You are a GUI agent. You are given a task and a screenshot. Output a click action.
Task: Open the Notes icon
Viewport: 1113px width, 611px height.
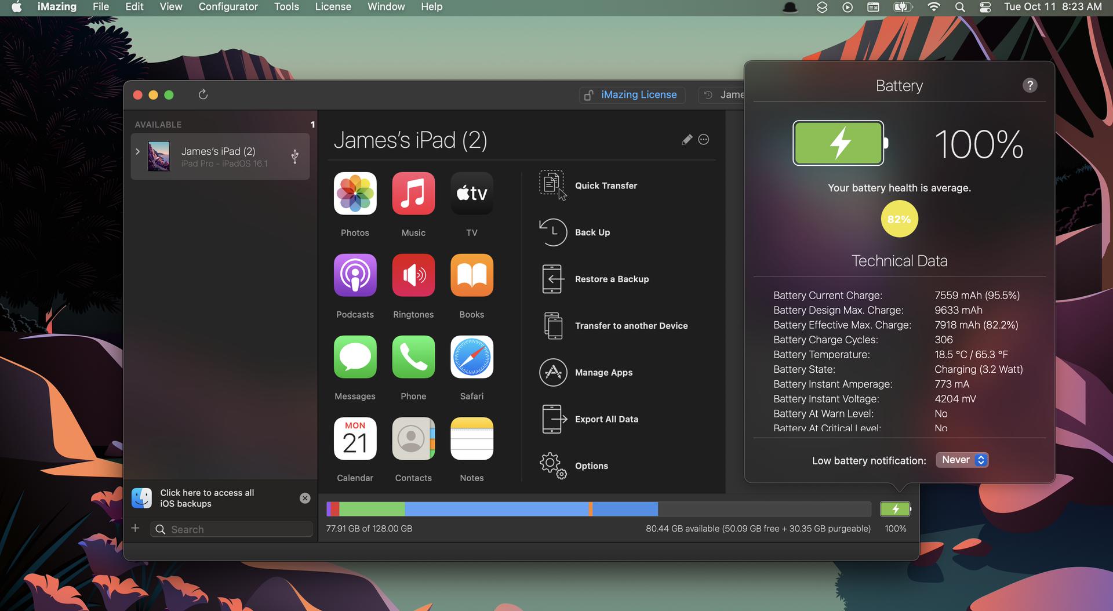tap(472, 439)
